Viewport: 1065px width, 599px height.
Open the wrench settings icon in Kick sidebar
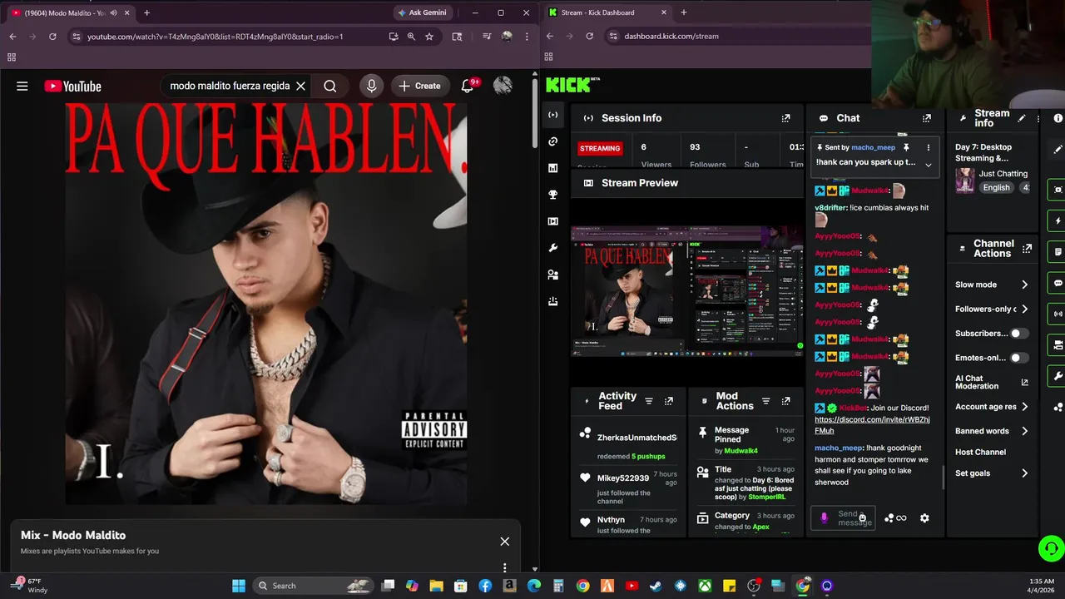coord(553,248)
